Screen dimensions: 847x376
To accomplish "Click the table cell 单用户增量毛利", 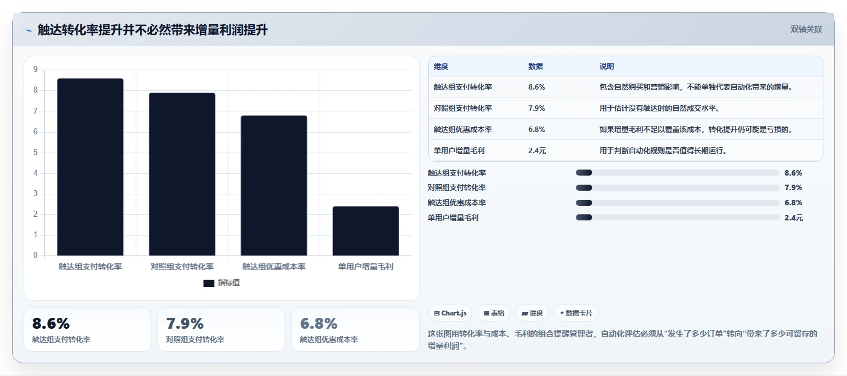I will 459,151.
